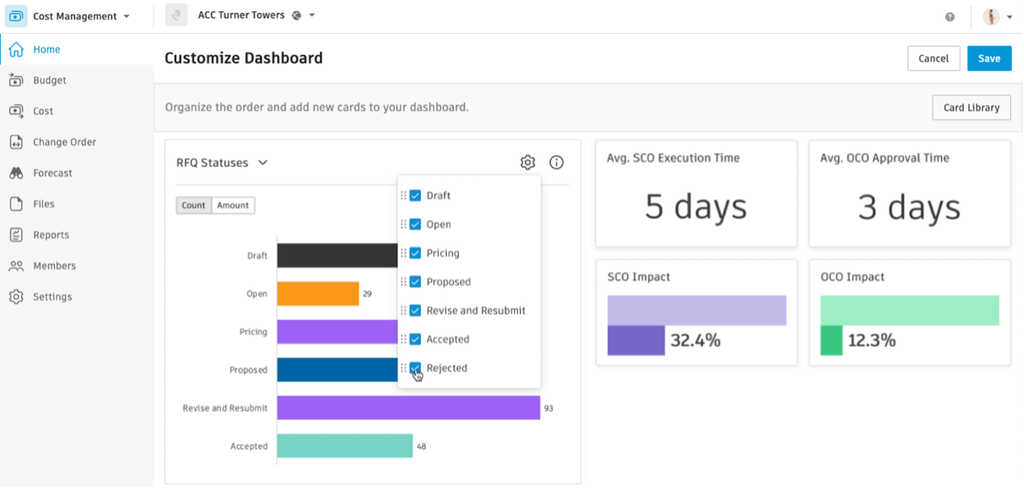
Task: Open the ACC Turner Towers project dropdown arrow
Action: [x=312, y=15]
